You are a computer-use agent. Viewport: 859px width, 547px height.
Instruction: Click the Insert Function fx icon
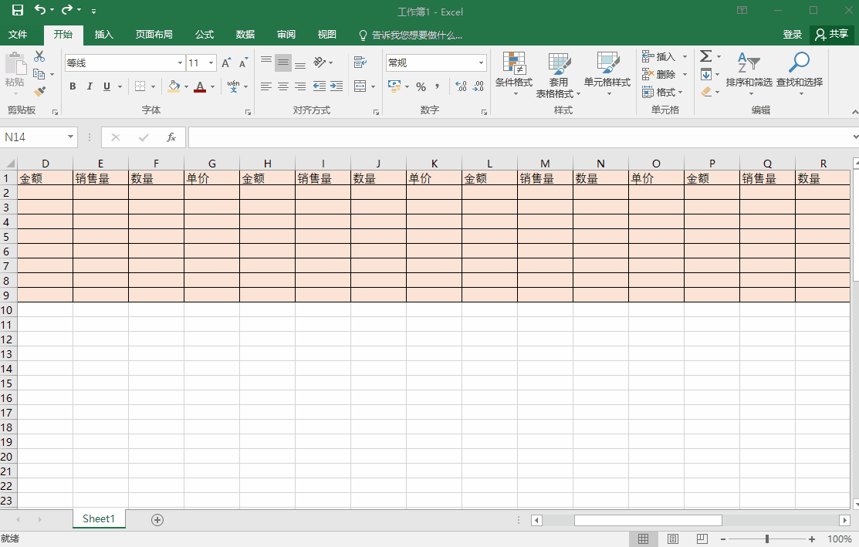tap(171, 137)
